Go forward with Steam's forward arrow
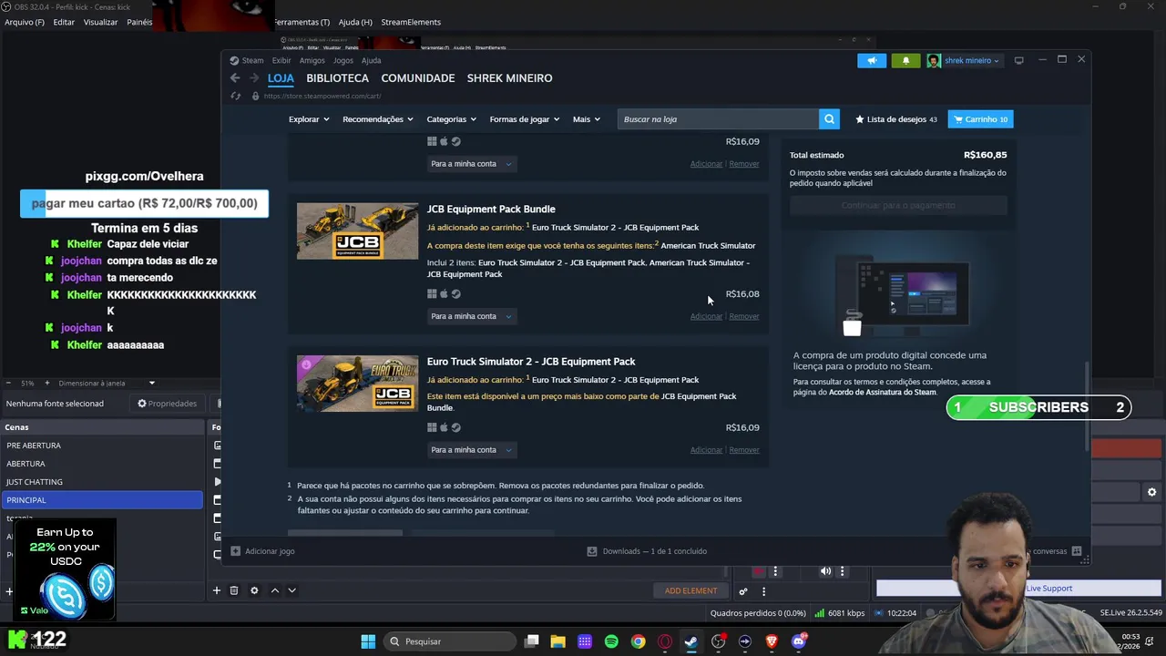 point(254,78)
